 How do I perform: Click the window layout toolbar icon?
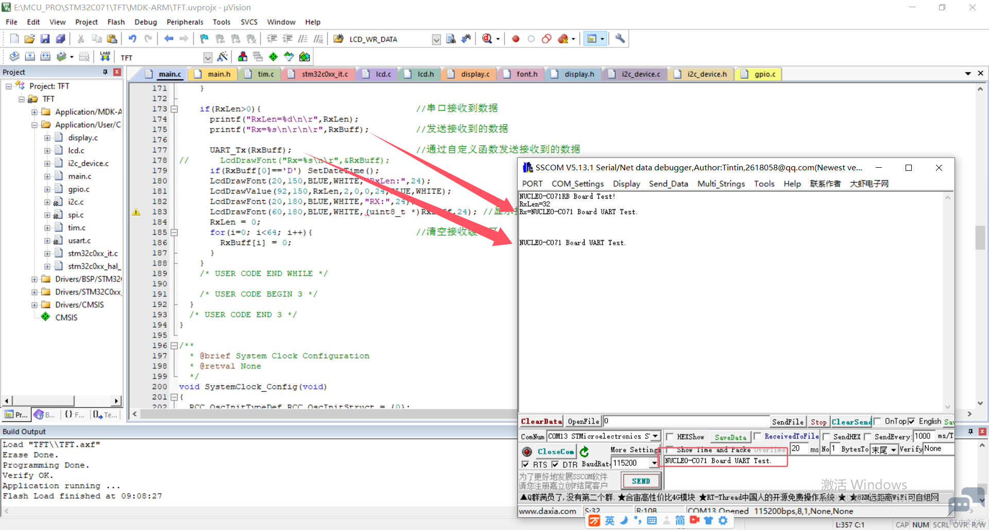click(592, 39)
